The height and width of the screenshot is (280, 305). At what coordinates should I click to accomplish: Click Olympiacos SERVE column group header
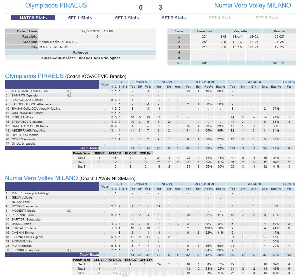click(167, 82)
